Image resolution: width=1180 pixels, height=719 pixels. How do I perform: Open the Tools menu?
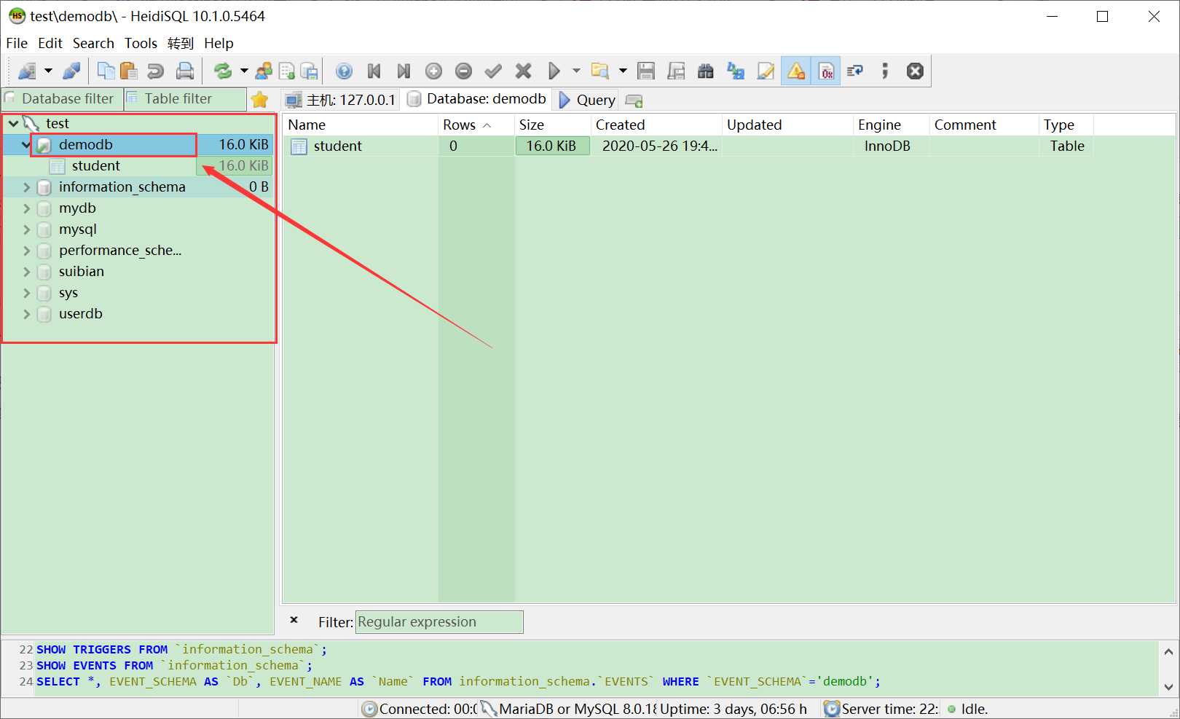coord(141,43)
